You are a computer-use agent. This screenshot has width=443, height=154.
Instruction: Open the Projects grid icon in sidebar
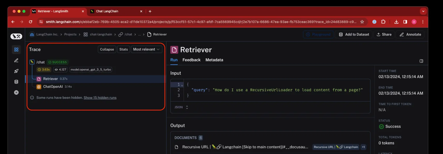(x=16, y=49)
